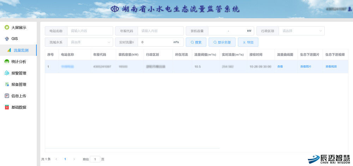
Task: Click the 显示全部 button
Action: [x=222, y=42]
